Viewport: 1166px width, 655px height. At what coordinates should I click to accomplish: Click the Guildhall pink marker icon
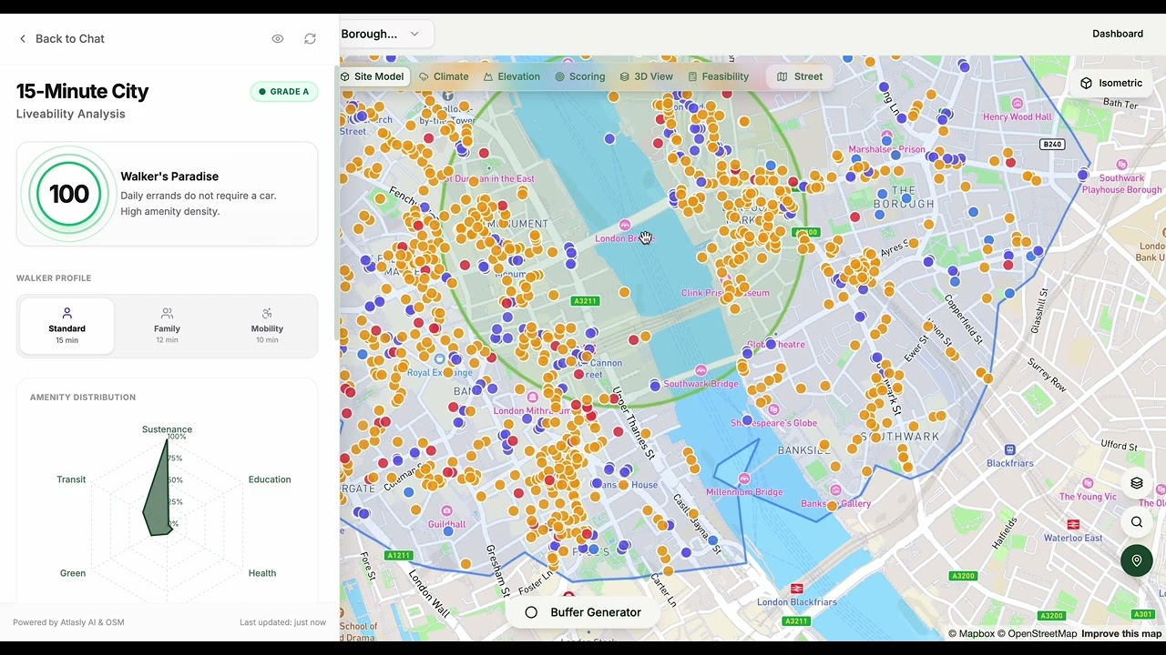pos(446,511)
